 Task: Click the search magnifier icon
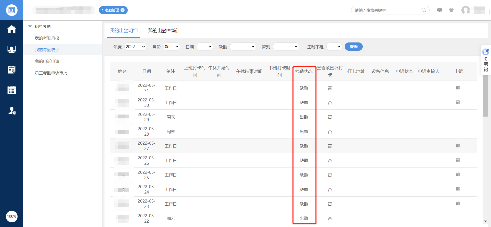[424, 10]
